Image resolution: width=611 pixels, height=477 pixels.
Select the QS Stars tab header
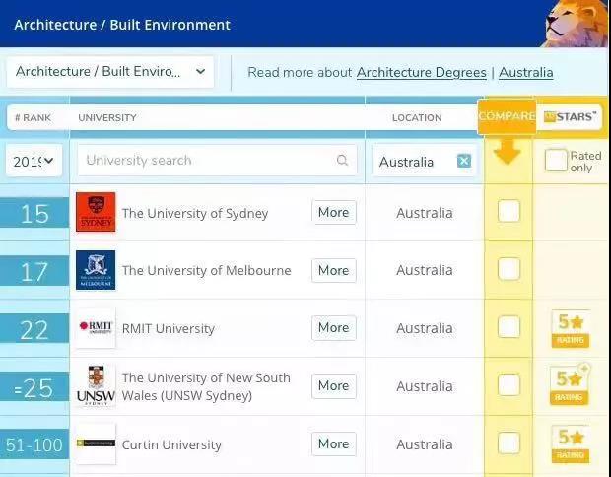click(x=570, y=117)
